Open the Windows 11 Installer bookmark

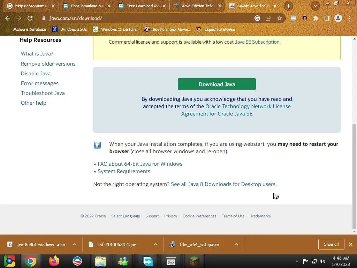[x=116, y=29]
